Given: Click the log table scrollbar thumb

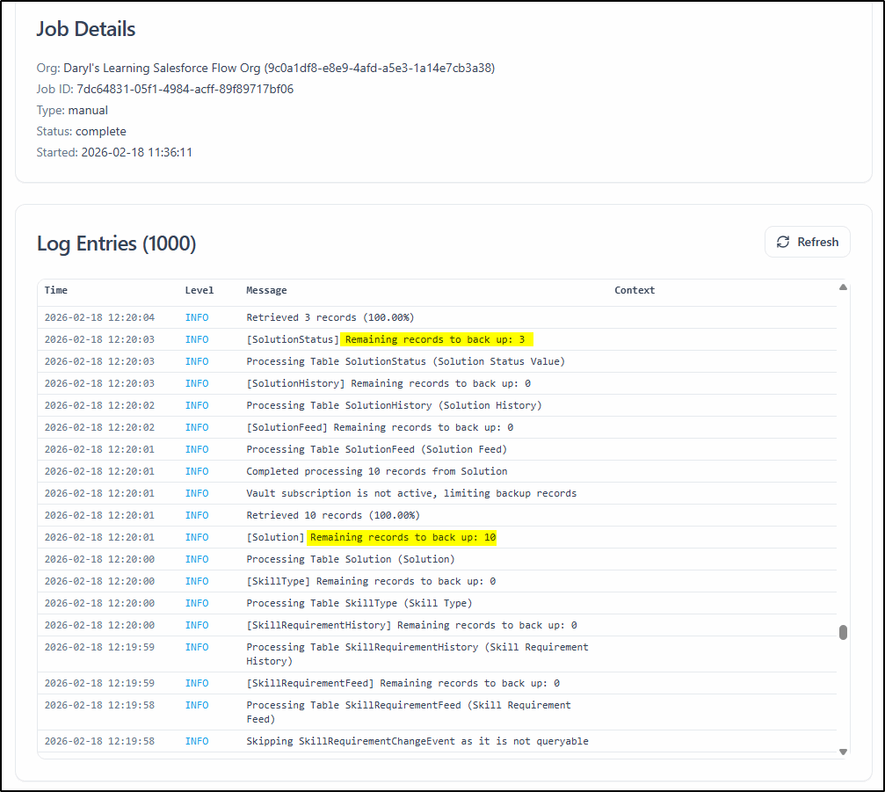Looking at the screenshot, I should coord(843,632).
